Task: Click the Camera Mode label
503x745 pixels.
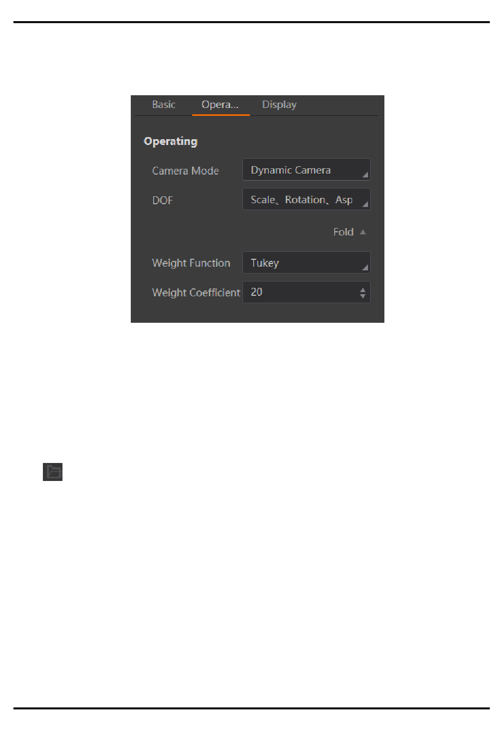Action: [x=185, y=171]
